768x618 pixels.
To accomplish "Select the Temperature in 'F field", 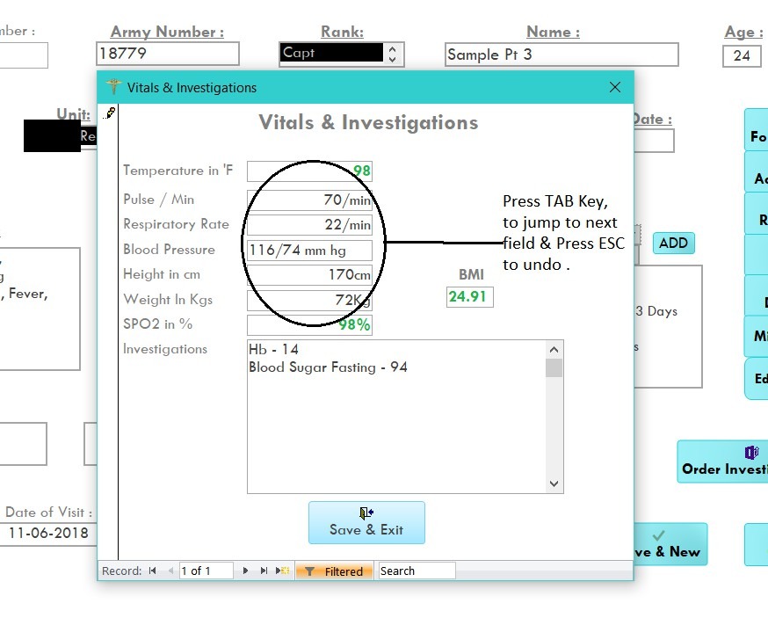I will tap(309, 171).
